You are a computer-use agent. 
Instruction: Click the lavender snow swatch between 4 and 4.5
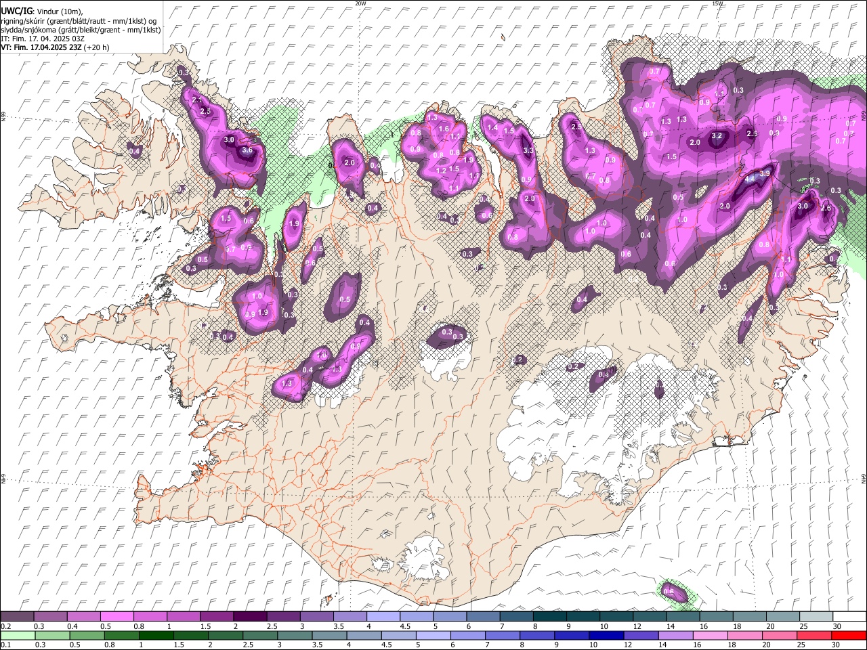tap(383, 616)
